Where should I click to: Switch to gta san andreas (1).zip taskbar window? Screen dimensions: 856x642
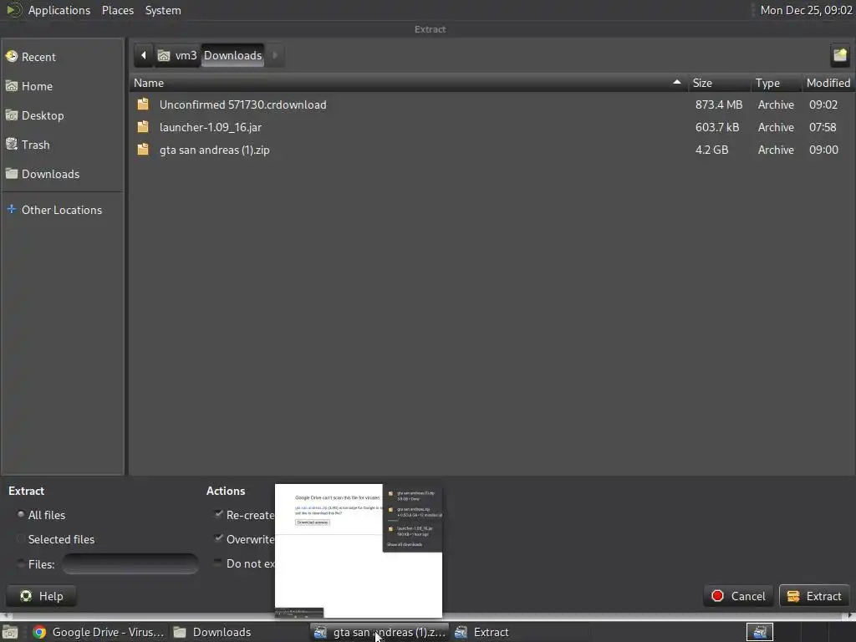[x=380, y=632]
